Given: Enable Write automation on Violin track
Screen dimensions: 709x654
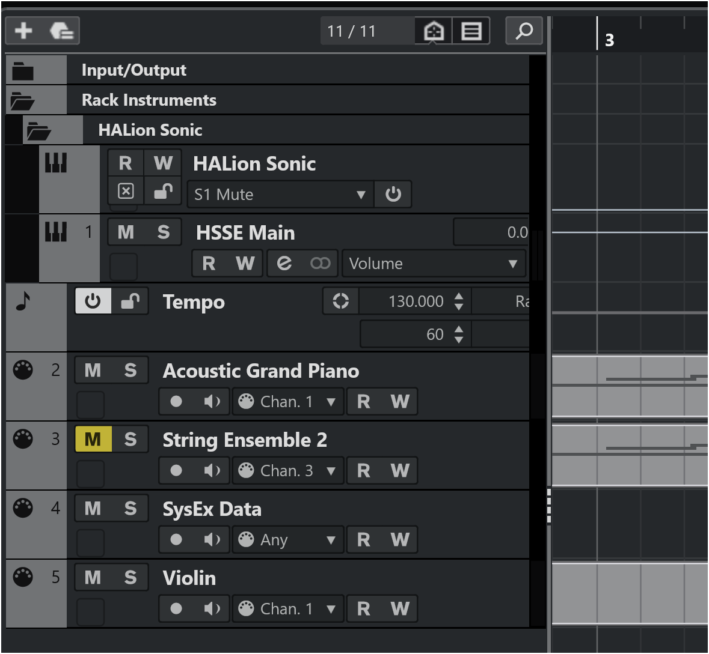Looking at the screenshot, I should 400,609.
